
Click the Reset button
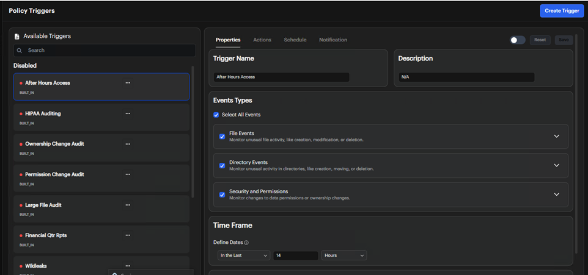pyautogui.click(x=540, y=40)
